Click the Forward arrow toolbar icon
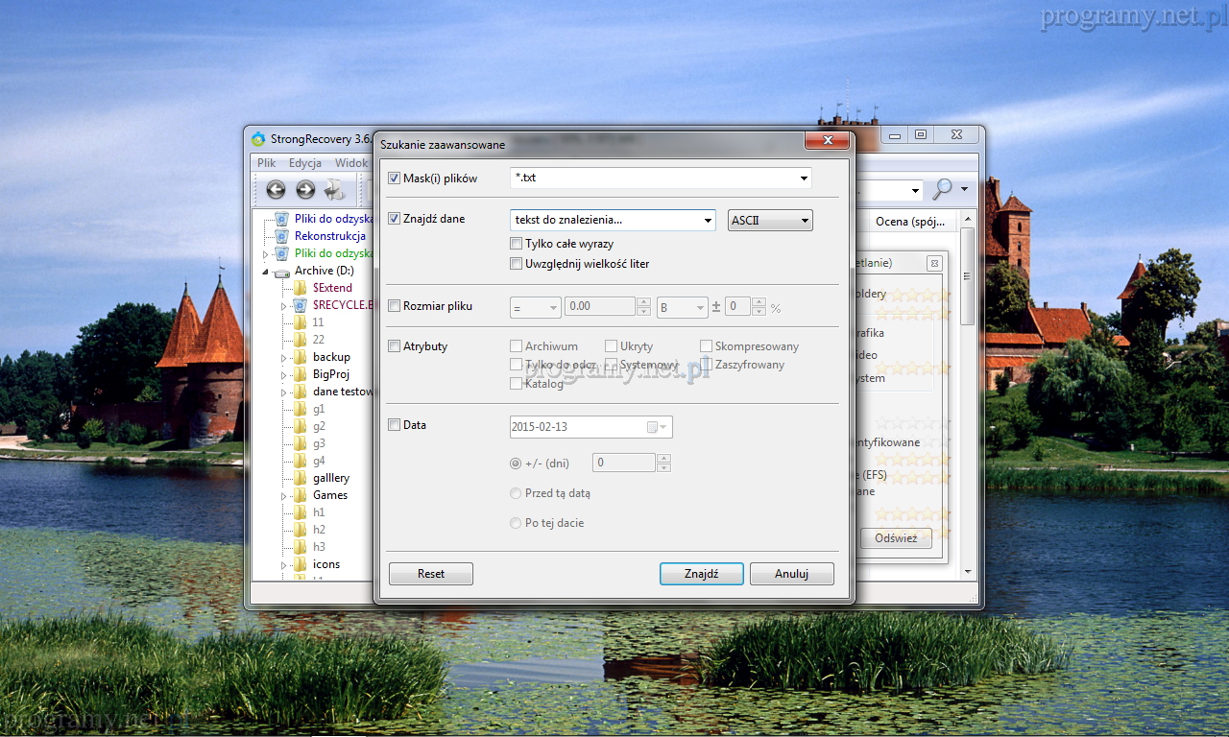This screenshot has height=737, width=1229. (305, 190)
